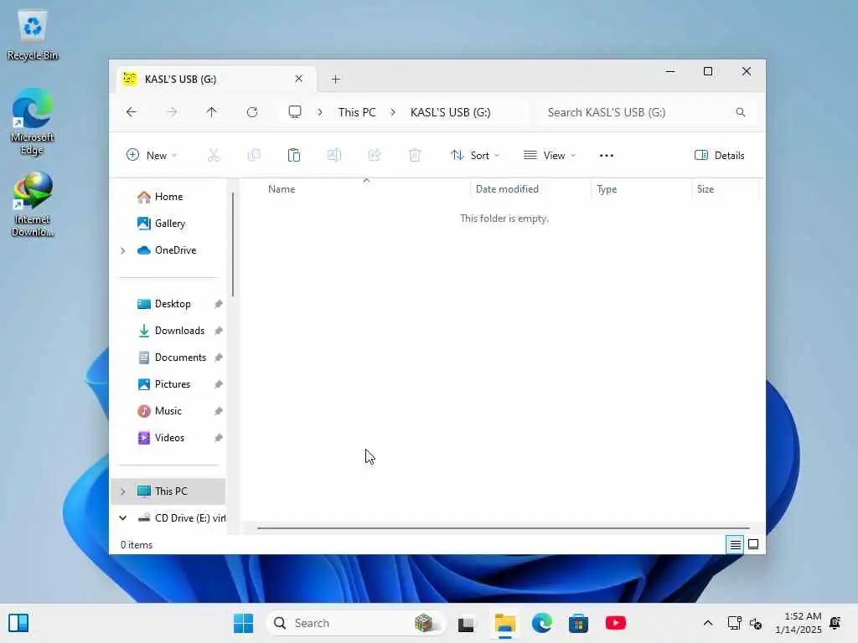Click the Cut scissors icon

[x=214, y=155]
